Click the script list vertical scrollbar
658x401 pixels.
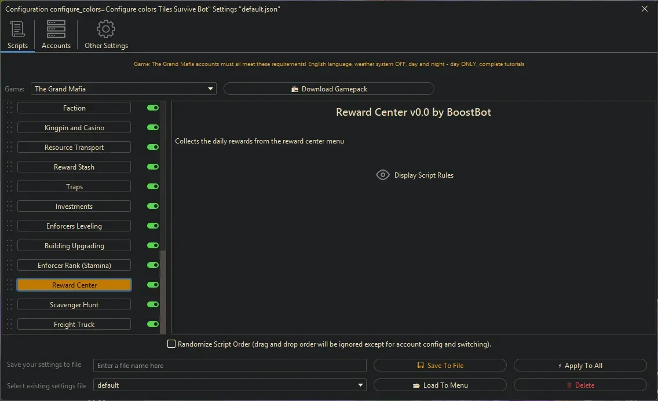[163, 292]
